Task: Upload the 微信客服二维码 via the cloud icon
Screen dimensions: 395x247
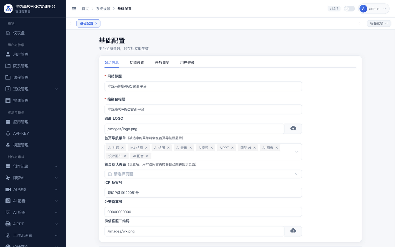Action: (x=293, y=231)
